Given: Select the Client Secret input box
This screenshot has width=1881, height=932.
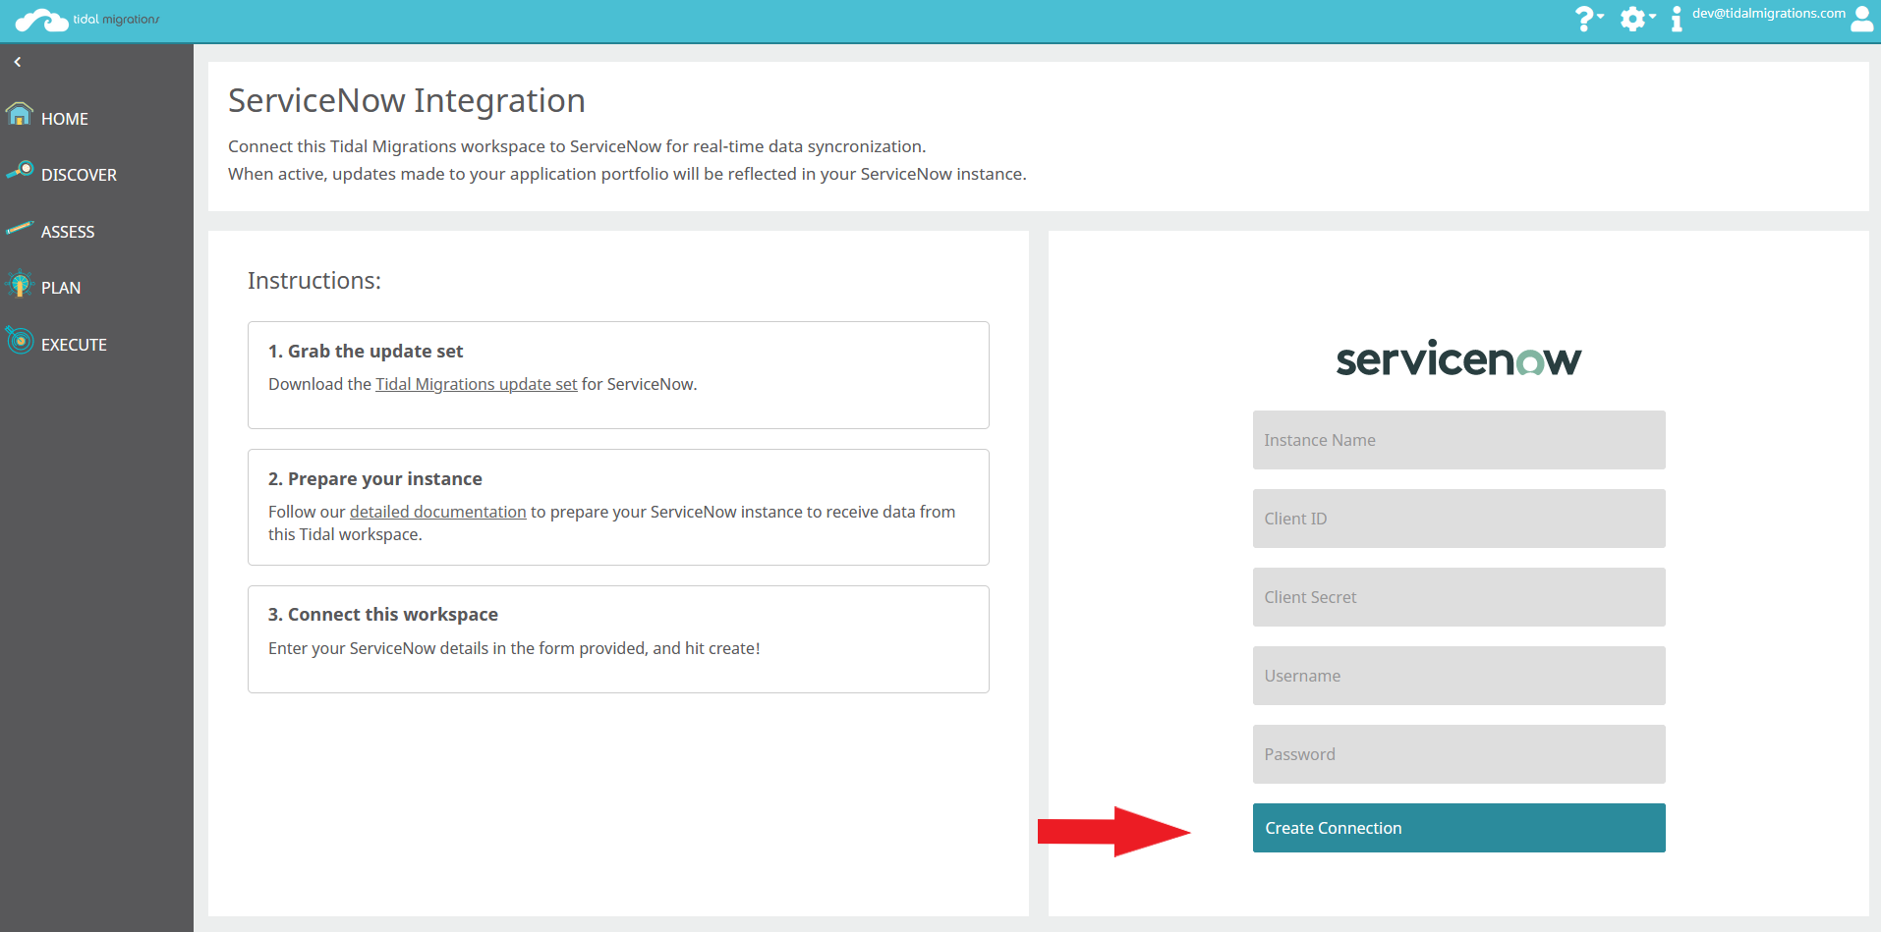Looking at the screenshot, I should (x=1458, y=597).
